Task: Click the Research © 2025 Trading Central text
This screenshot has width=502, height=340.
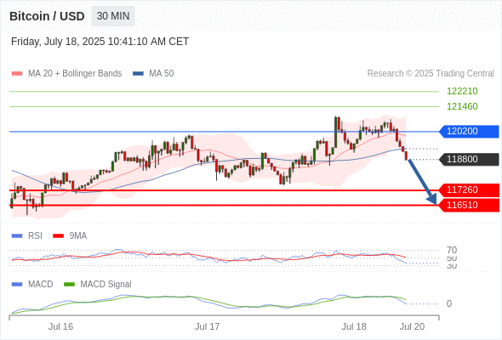Action: (431, 74)
